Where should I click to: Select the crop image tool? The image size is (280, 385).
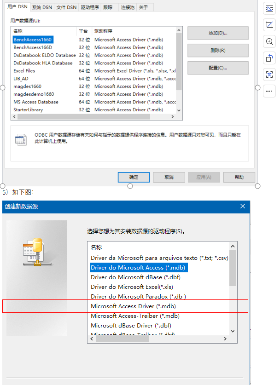(x=269, y=25)
